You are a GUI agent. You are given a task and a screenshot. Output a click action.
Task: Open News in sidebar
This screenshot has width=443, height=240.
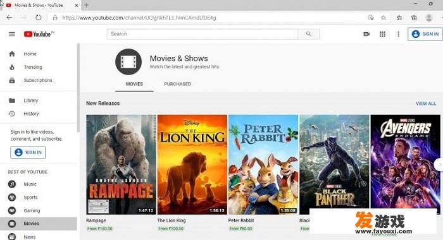click(x=30, y=237)
